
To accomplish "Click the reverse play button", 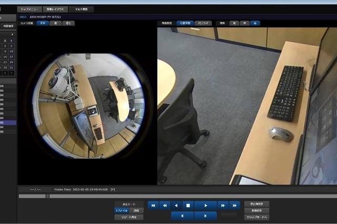I will tap(176, 206).
